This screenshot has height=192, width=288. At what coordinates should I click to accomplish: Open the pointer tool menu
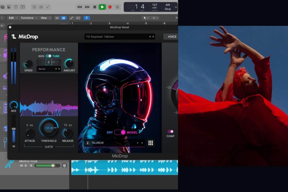146,18
